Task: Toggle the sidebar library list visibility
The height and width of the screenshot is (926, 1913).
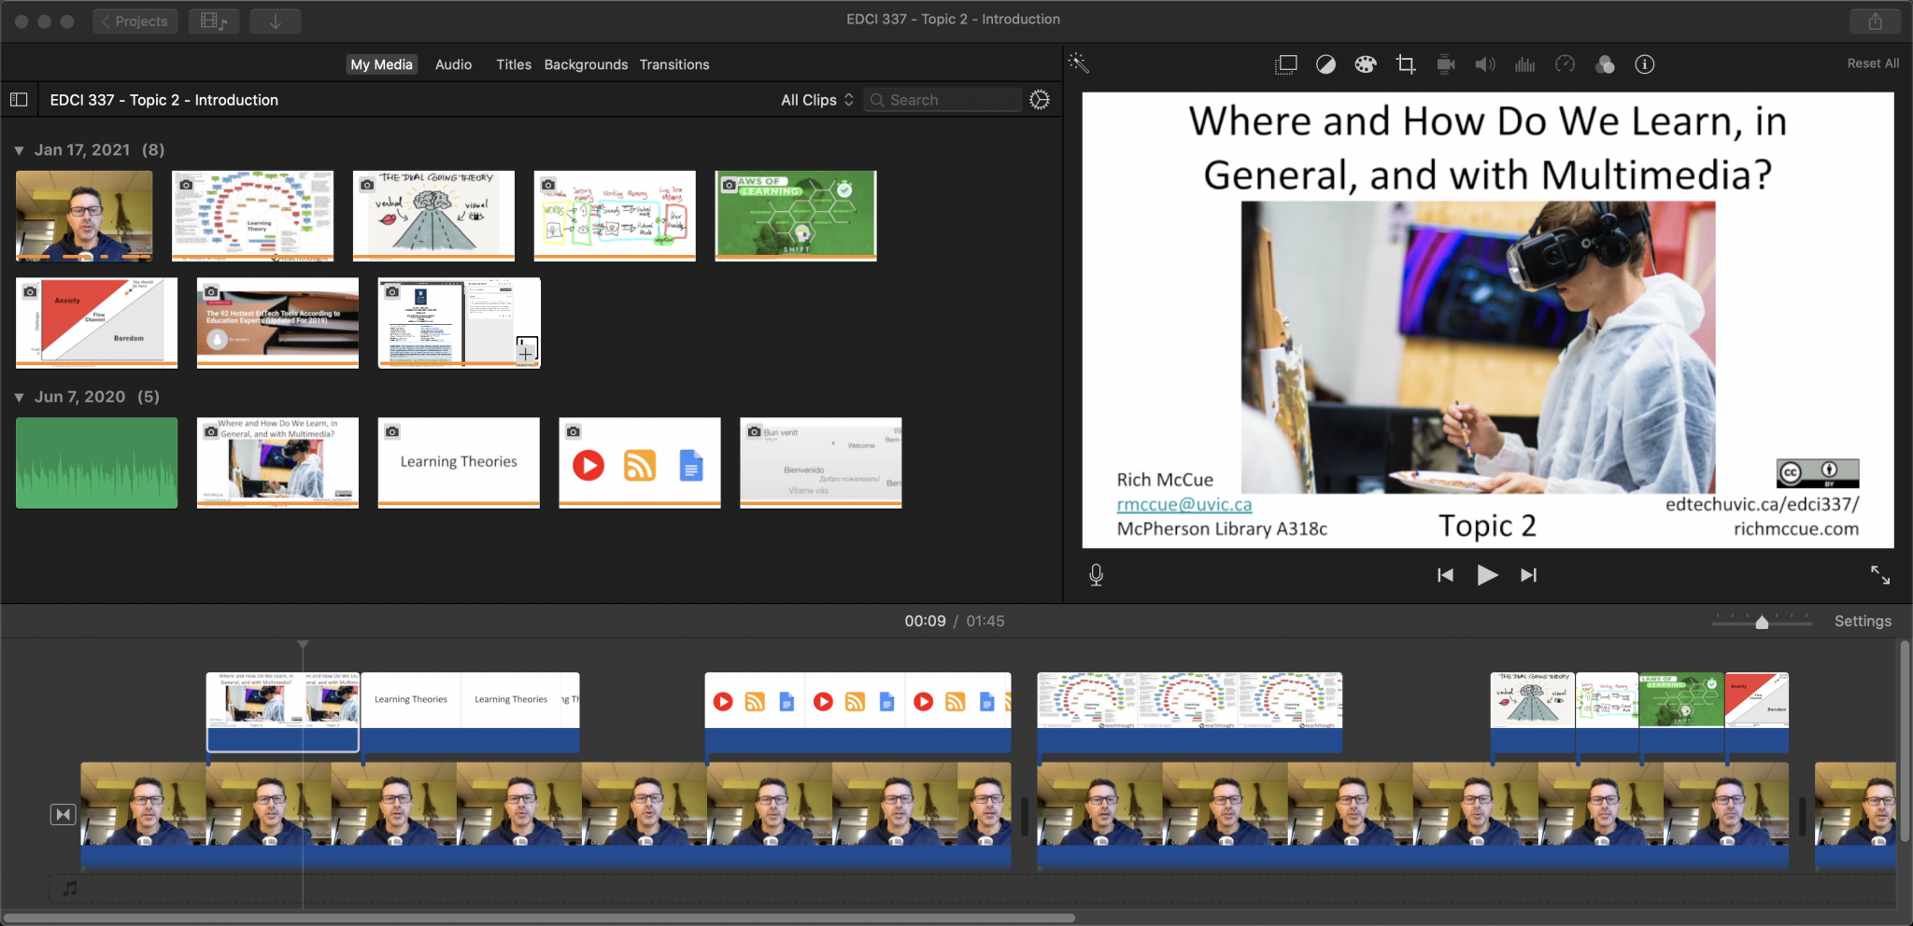Action: pyautogui.click(x=19, y=99)
